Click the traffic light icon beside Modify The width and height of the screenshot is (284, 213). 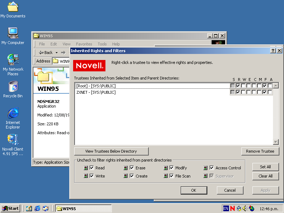click(x=165, y=168)
